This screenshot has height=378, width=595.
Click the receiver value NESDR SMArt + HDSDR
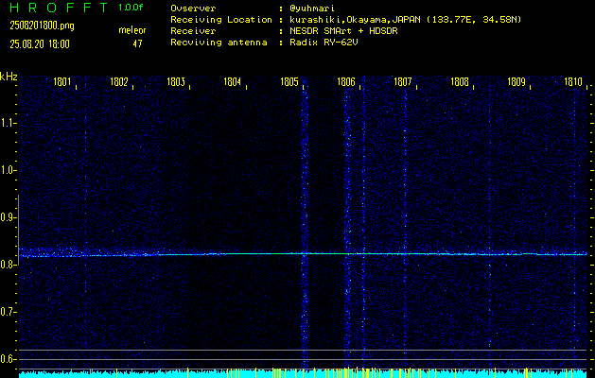click(x=343, y=31)
